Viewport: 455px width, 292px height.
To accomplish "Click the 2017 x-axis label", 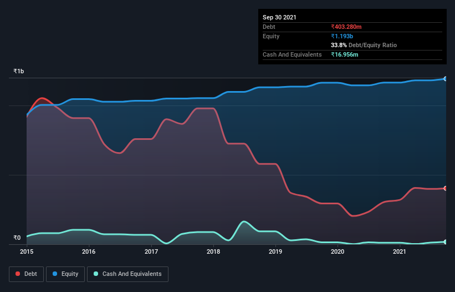I will tap(151, 251).
